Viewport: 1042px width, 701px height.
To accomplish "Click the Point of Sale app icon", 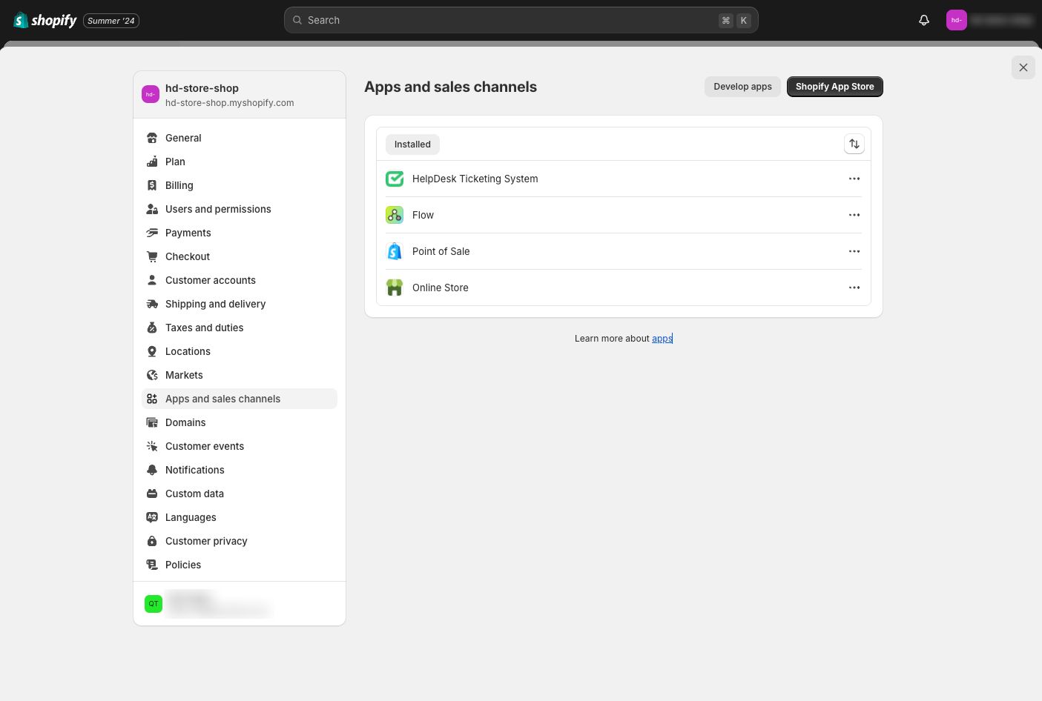I will click(x=395, y=251).
